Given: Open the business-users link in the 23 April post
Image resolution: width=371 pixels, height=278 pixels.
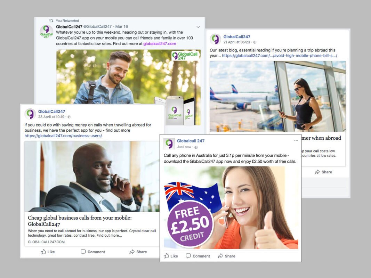Looking at the screenshot, I should point(63,136).
